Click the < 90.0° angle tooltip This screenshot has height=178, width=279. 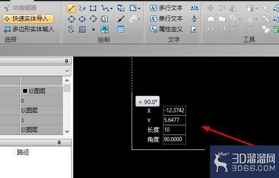(147, 102)
